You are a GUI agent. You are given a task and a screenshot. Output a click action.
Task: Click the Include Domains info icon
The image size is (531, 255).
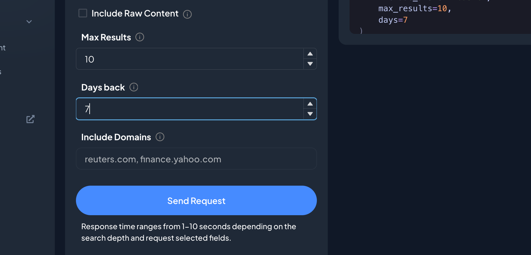click(160, 137)
